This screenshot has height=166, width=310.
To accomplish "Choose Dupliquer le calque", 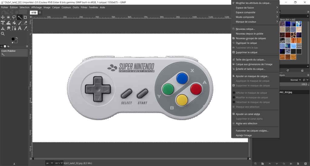I will 255,43.
